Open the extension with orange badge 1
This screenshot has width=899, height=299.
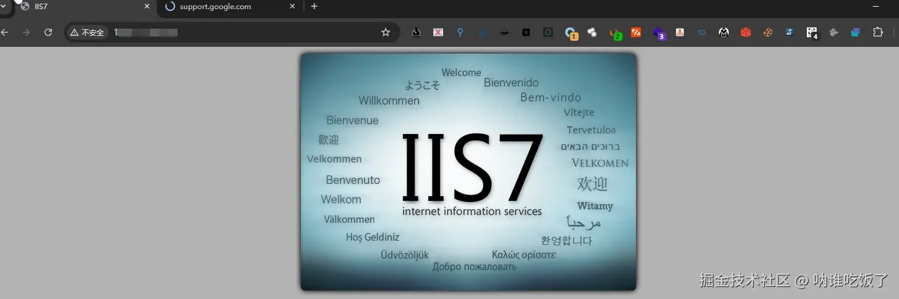pyautogui.click(x=571, y=33)
